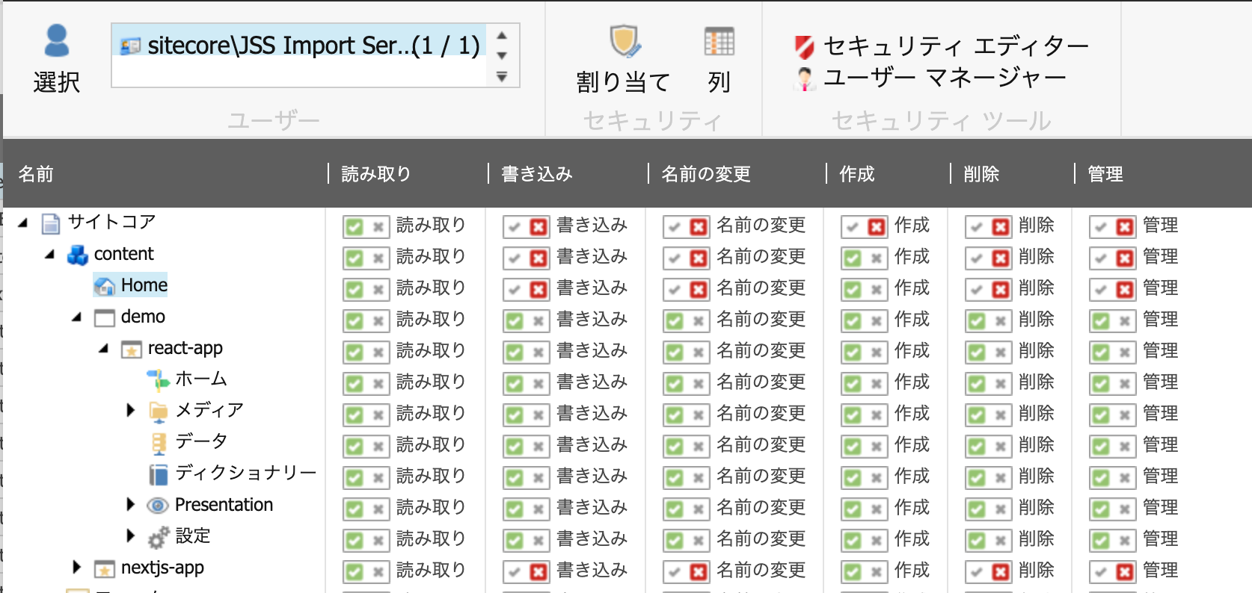
Task: Click the 列 button label
Action: click(719, 82)
